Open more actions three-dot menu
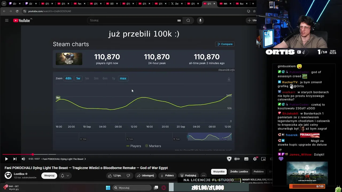342x192 pixels. pyautogui.click(x=203, y=175)
